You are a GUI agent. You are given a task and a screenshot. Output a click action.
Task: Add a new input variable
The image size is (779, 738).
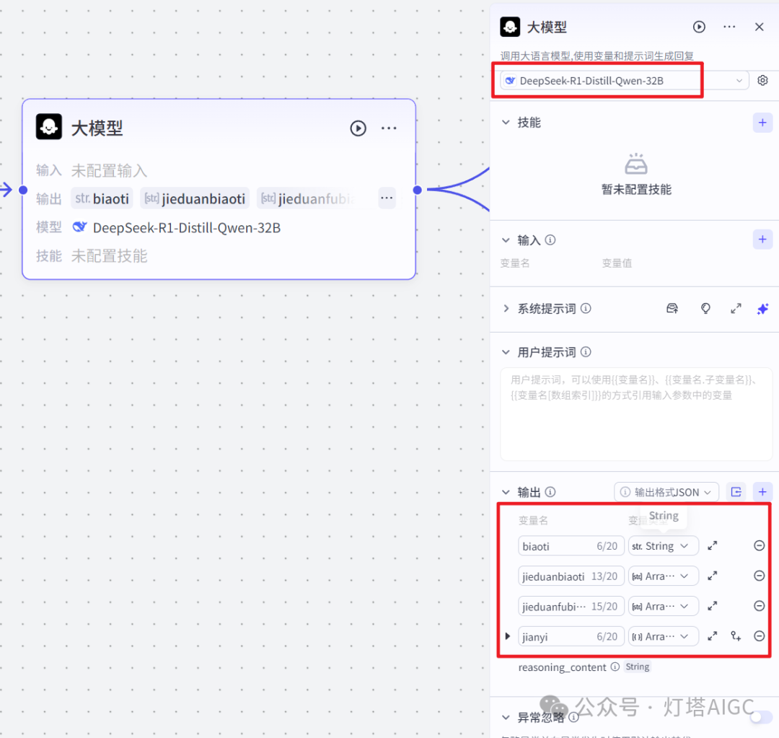coord(762,240)
